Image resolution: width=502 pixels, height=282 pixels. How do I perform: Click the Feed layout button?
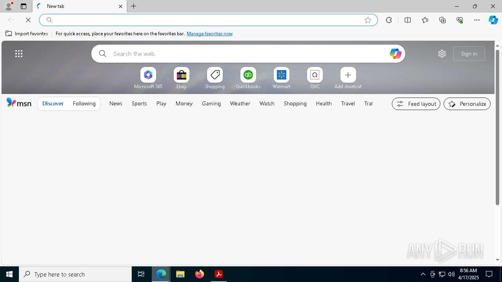416,104
